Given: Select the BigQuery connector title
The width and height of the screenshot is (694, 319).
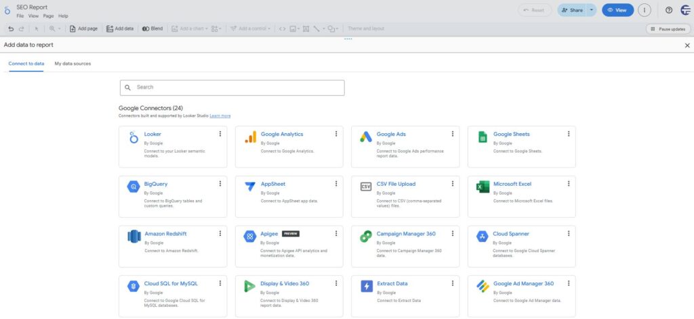Looking at the screenshot, I should click(x=156, y=184).
